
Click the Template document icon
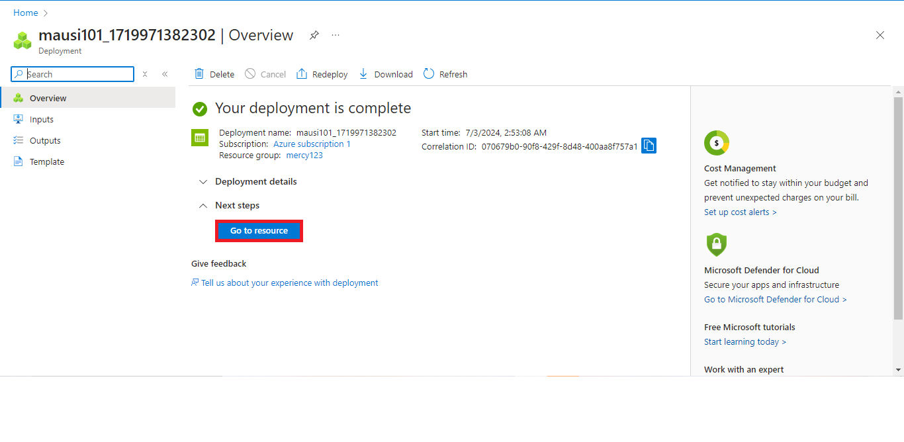click(19, 161)
